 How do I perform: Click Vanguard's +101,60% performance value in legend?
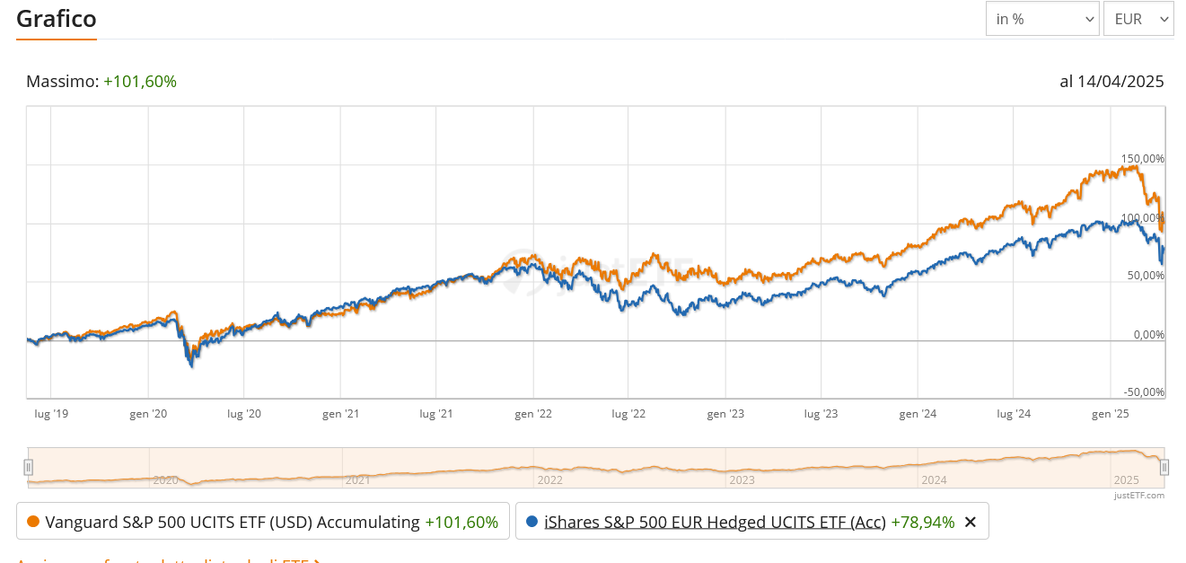461,522
